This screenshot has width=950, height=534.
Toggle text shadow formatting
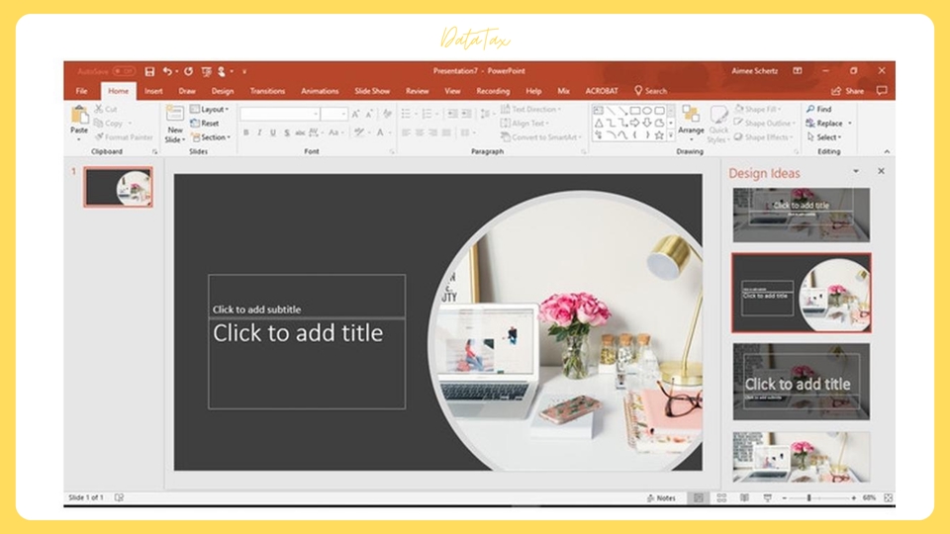[287, 133]
